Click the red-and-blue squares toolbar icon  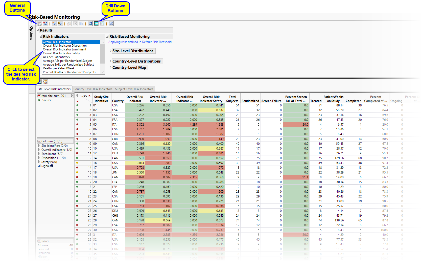coord(45,23)
